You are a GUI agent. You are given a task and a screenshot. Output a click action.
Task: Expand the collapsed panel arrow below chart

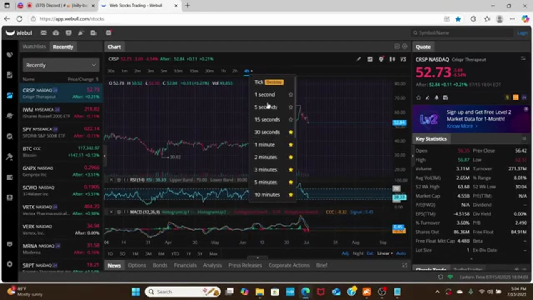pos(257,258)
